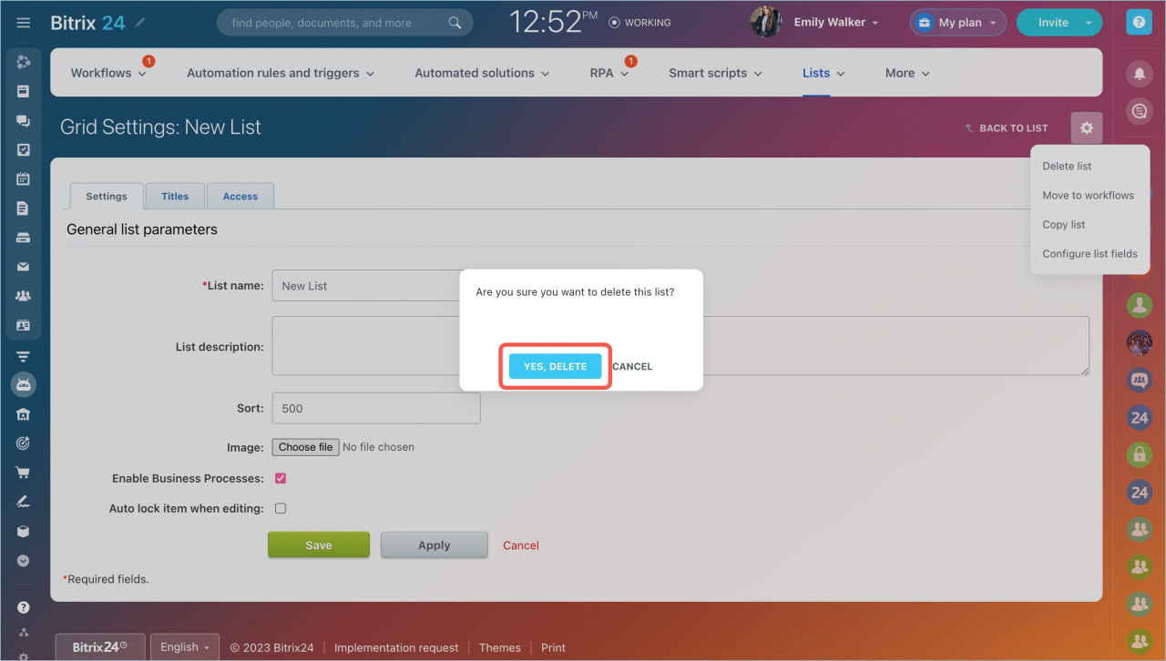Open the help question-mark sidebar icon
This screenshot has width=1166, height=661.
point(24,607)
